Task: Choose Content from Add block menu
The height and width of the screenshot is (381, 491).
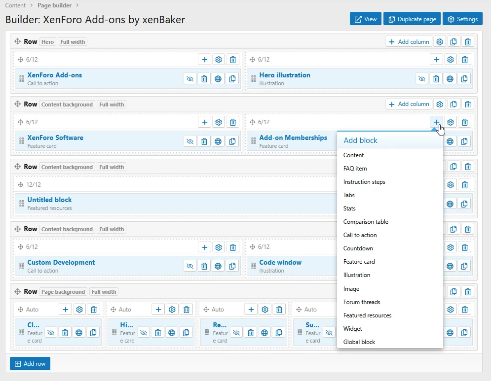Action: [x=390, y=155]
